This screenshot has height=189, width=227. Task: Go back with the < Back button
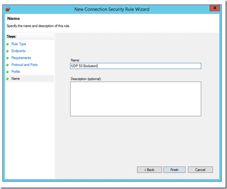point(150,170)
